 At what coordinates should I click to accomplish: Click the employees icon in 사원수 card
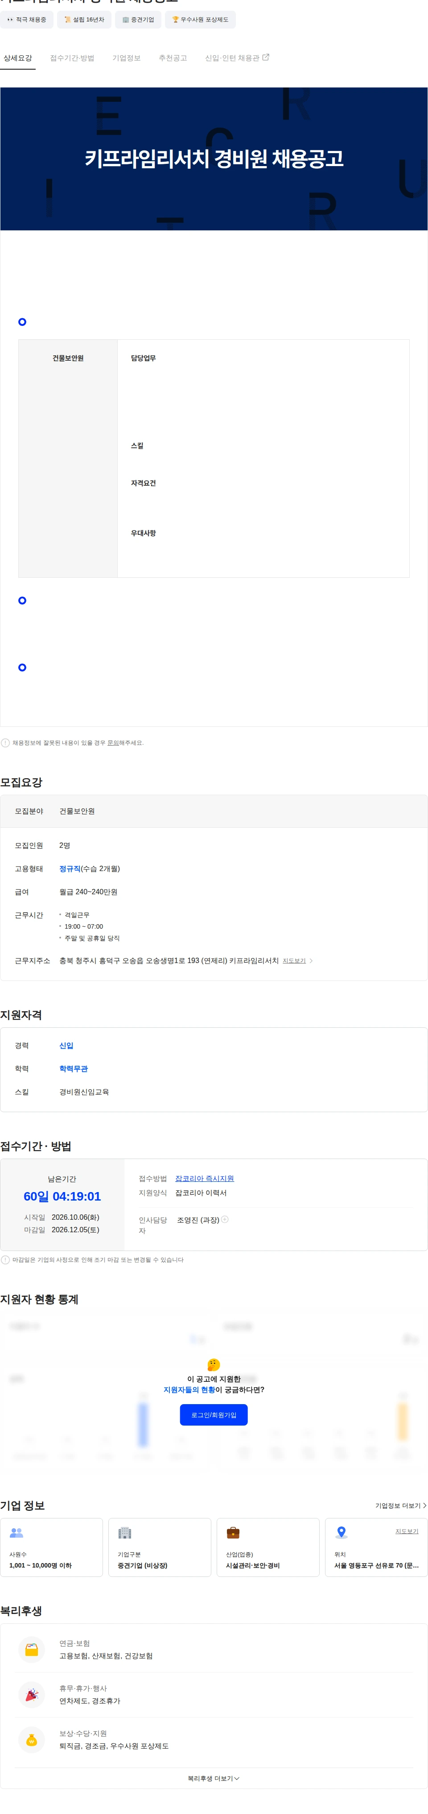16,1532
